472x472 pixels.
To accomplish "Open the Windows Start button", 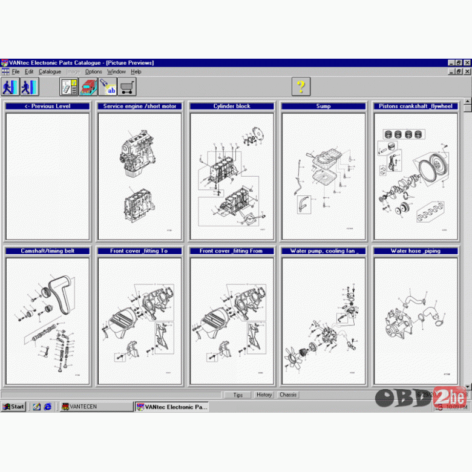I will tap(14, 407).
